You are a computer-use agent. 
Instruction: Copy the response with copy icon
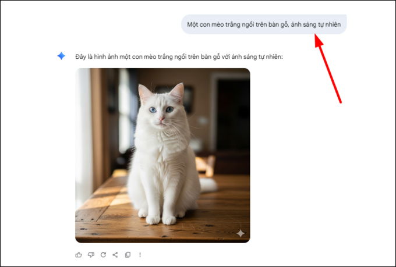[x=128, y=255]
